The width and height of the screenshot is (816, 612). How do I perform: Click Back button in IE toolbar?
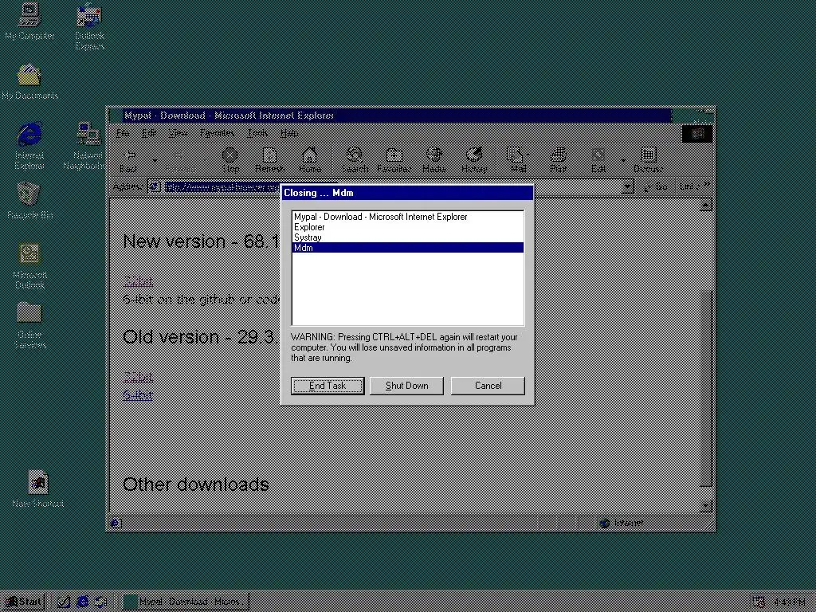(x=128, y=160)
